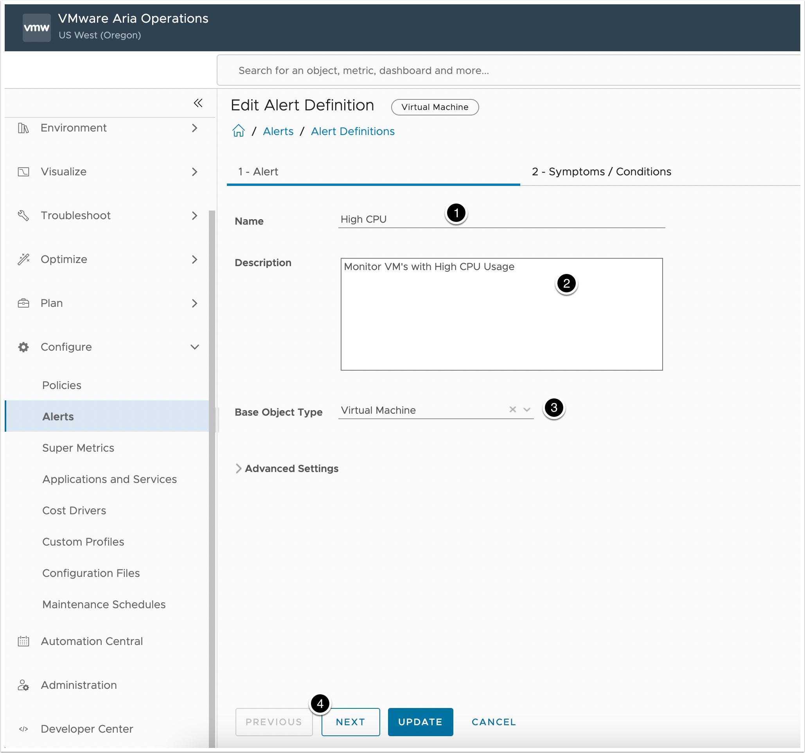Open the Base Object Type dropdown
This screenshot has width=805, height=753.
tap(527, 409)
